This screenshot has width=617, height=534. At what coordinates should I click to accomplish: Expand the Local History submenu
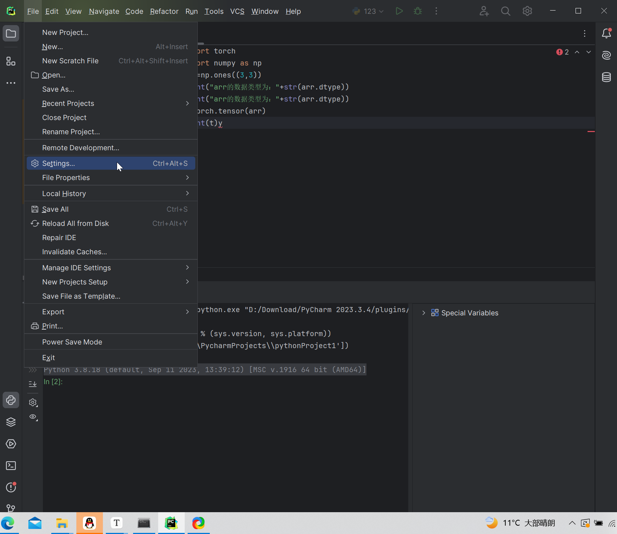(x=111, y=194)
